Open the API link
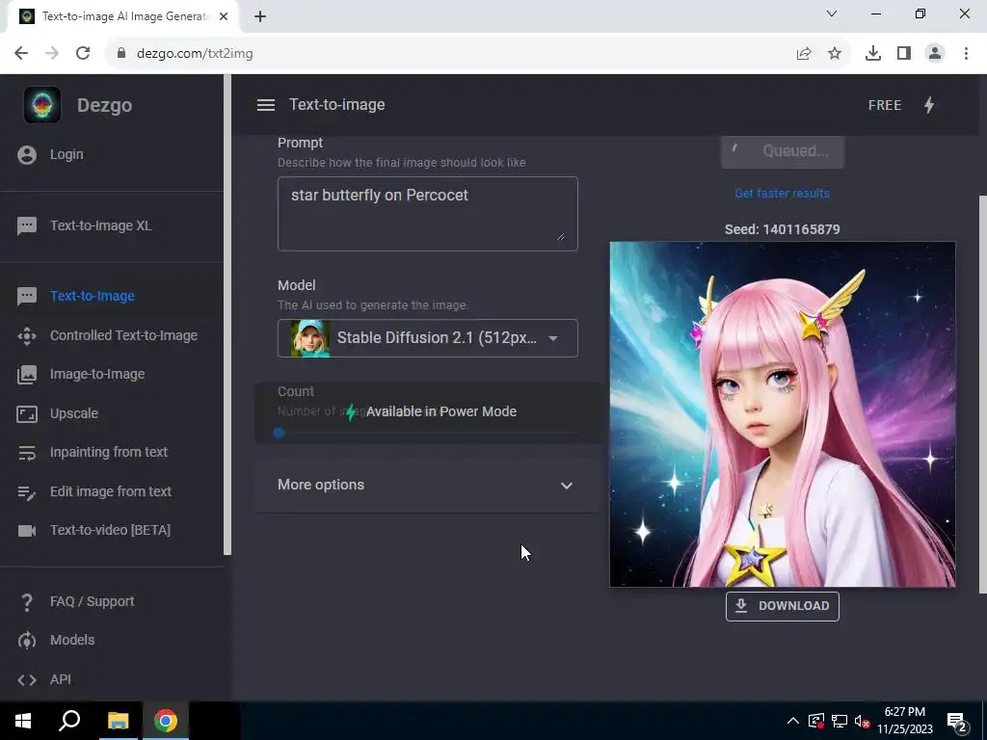 point(61,679)
